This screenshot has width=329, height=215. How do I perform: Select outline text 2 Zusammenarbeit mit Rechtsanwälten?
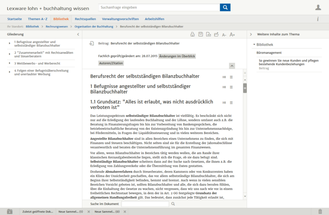[44, 55]
